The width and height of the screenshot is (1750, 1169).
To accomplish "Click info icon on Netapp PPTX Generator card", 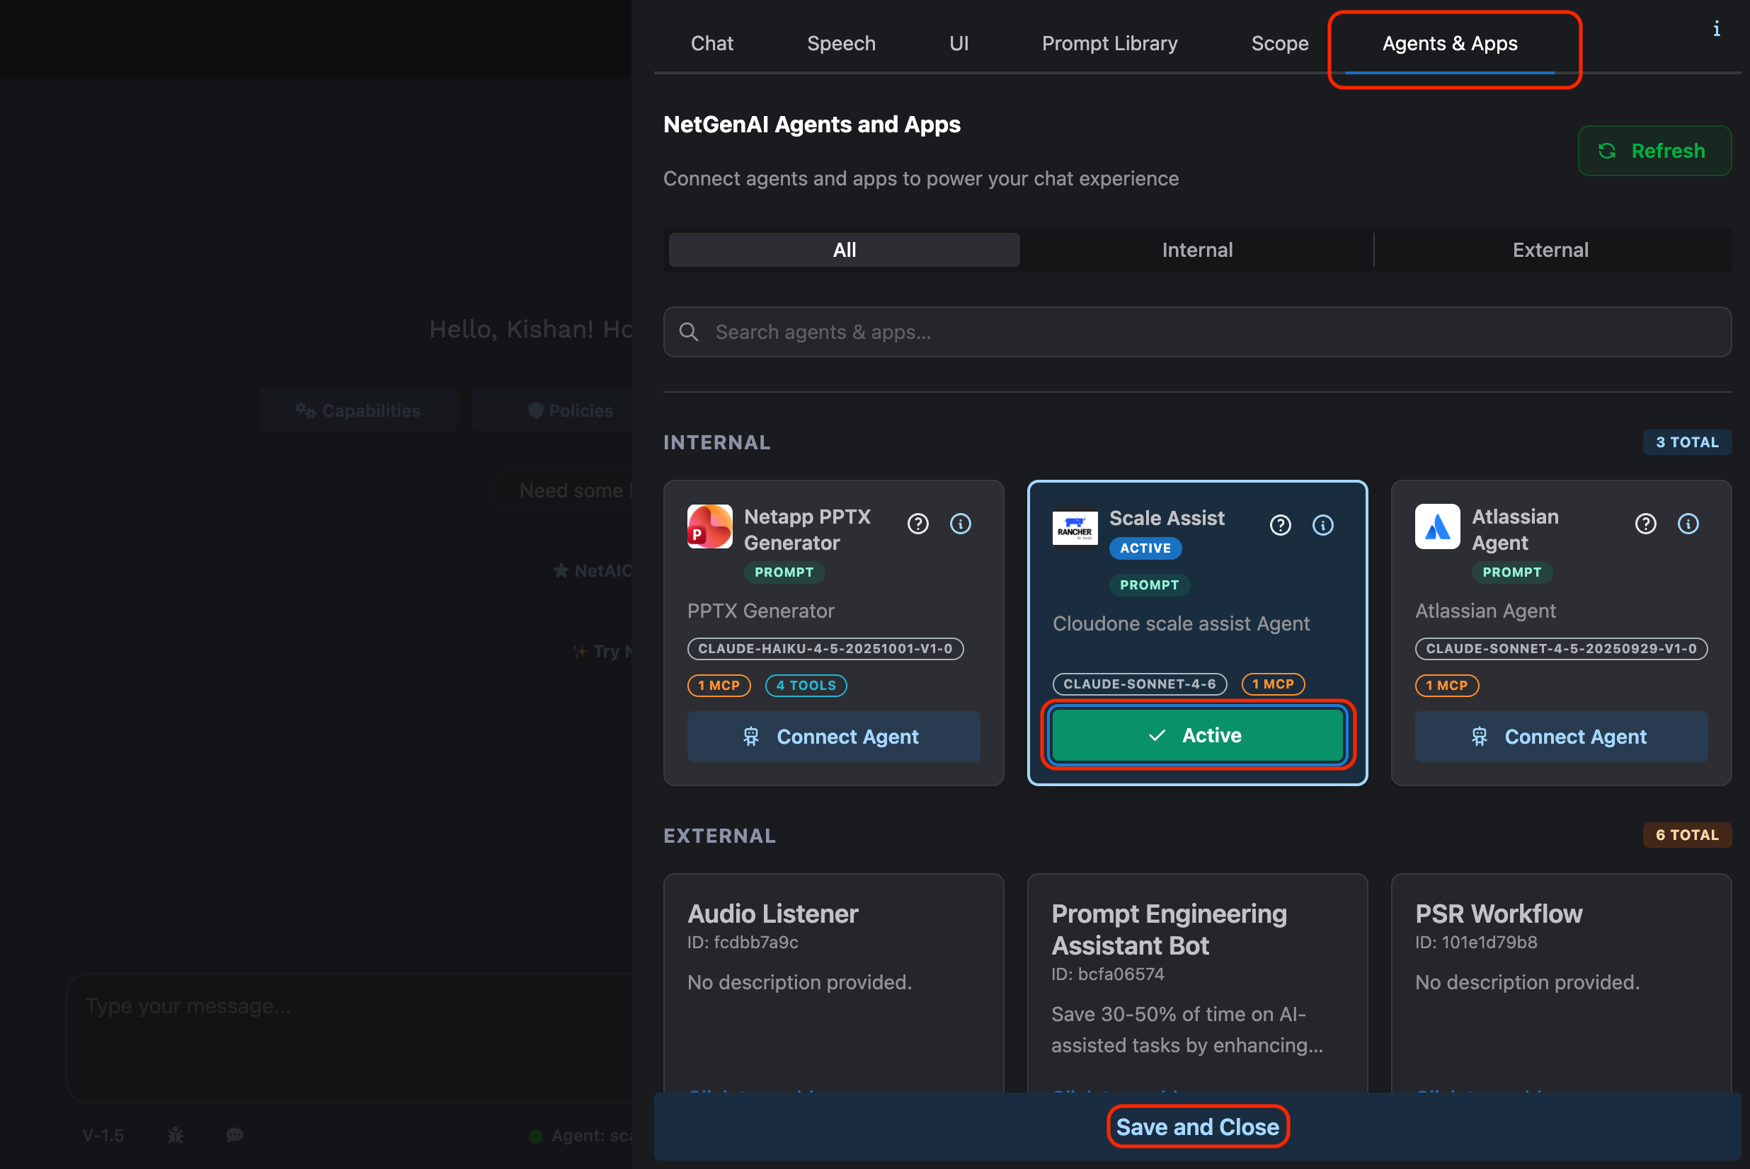I will pos(961,524).
